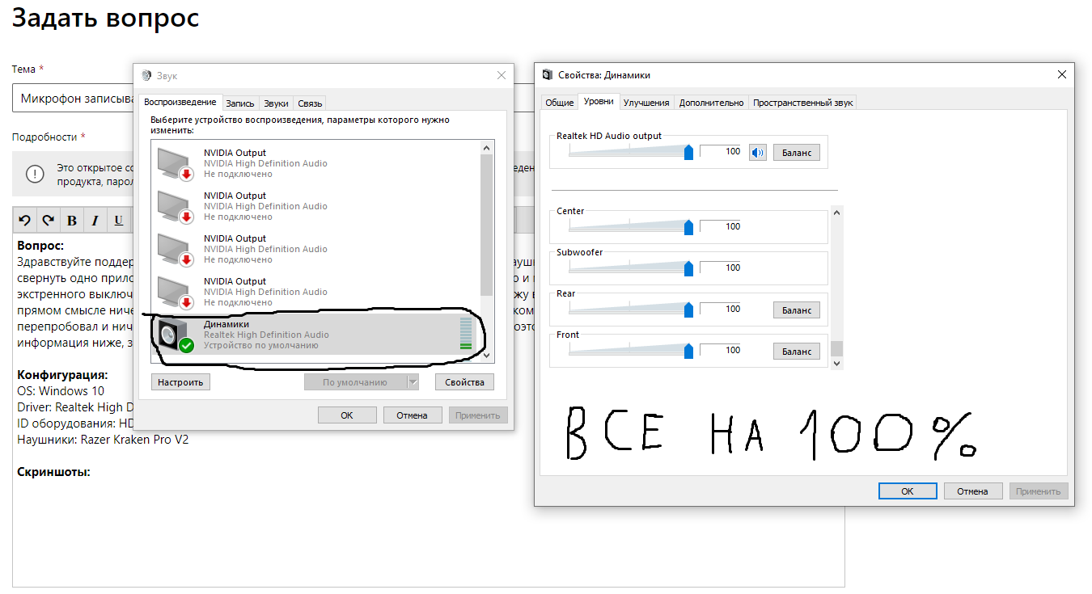Click the Center level slider handle

pyautogui.click(x=688, y=227)
